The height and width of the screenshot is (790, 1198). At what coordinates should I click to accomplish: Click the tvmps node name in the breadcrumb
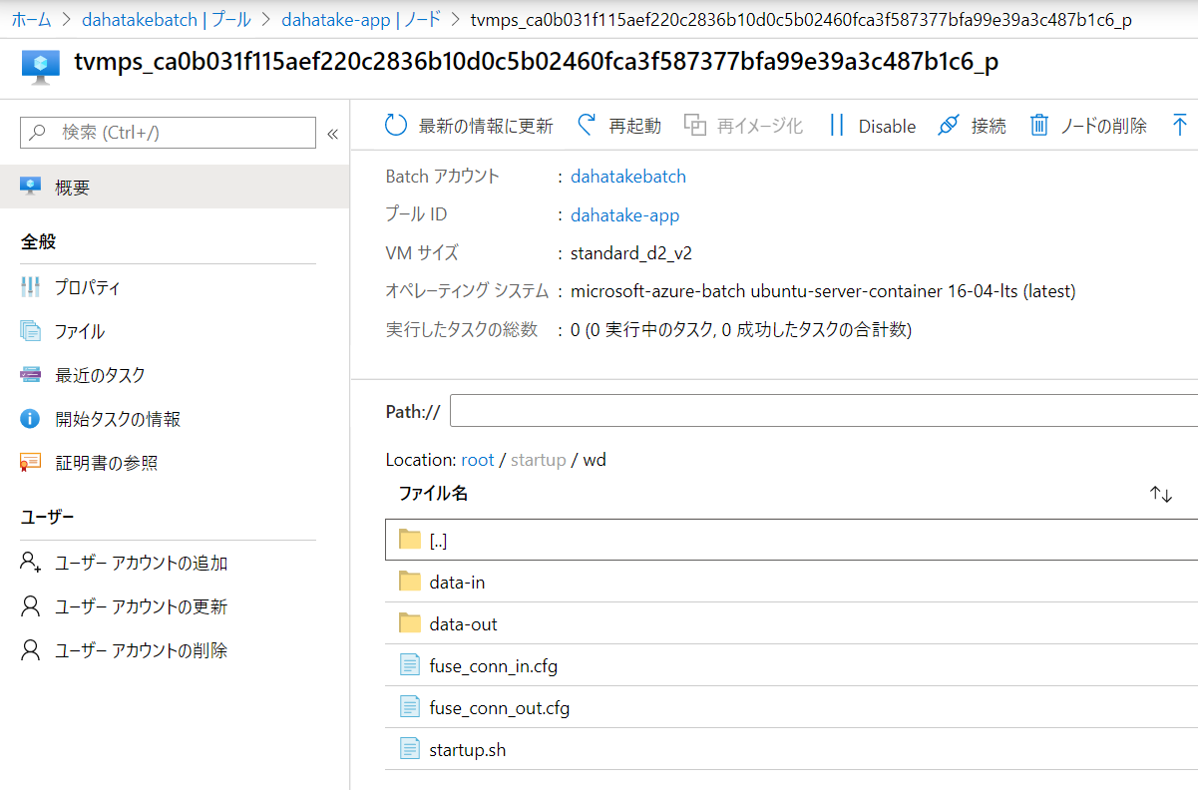801,20
